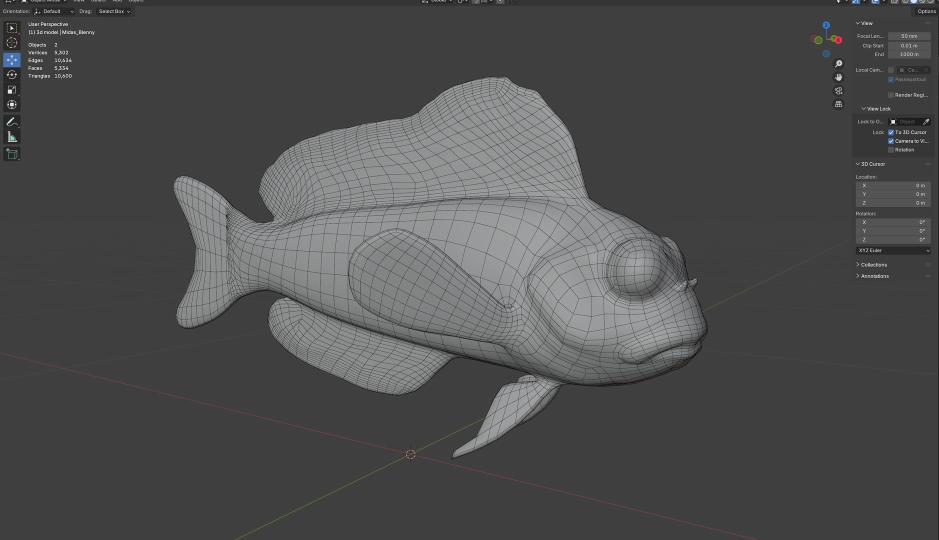The width and height of the screenshot is (939, 540).
Task: Open the XYZ Euler rotation mode dropdown
Action: pyautogui.click(x=893, y=250)
